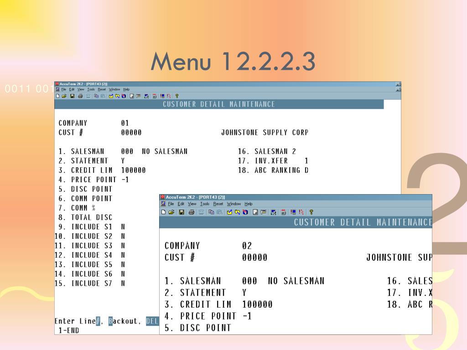Click "16. SALESMAN 2" line in back window
The image size is (467, 350).
pos(267,151)
